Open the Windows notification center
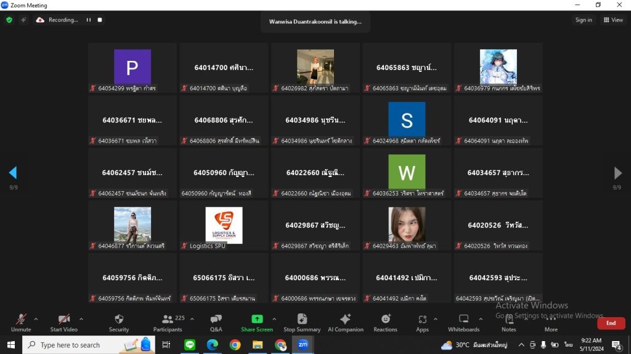 tap(616, 345)
